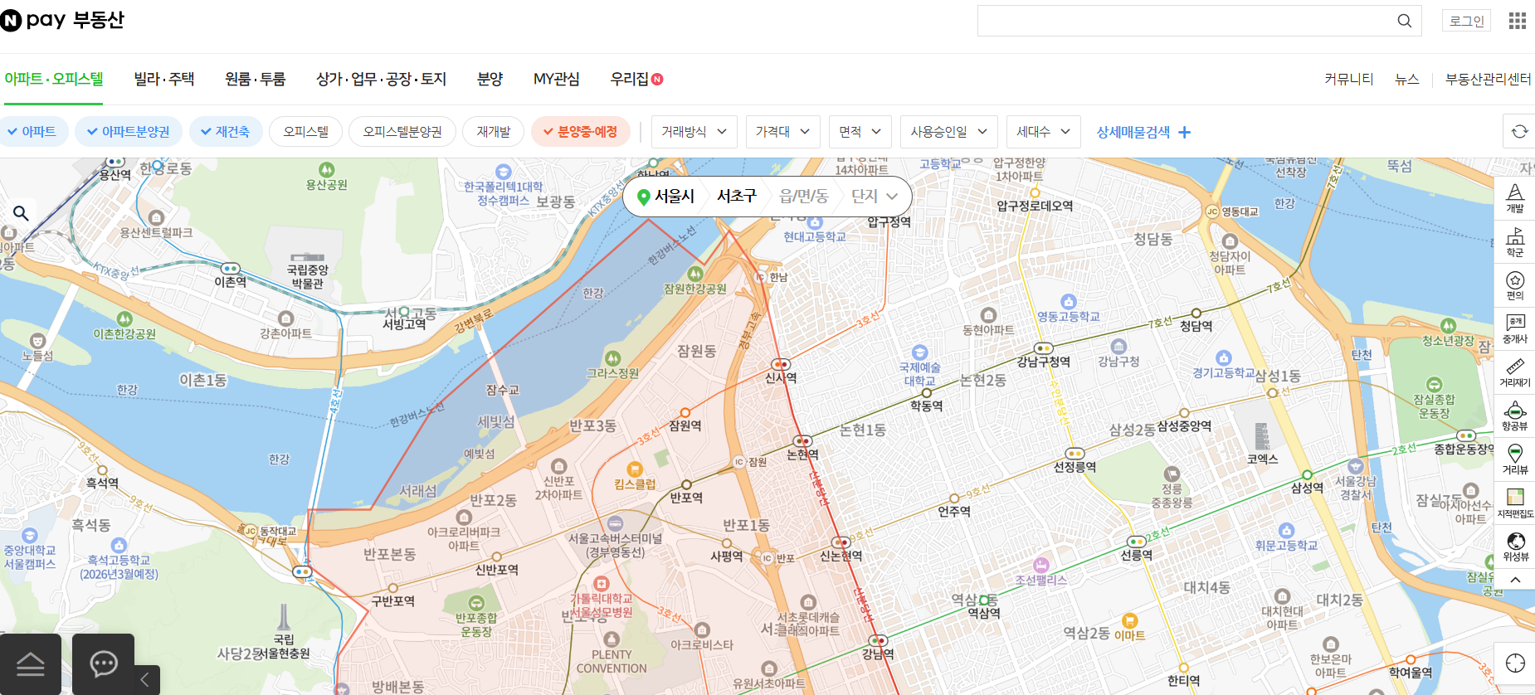The image size is (1535, 695).
Task: Enable the 오피스텔 filter chip
Action: (x=305, y=132)
